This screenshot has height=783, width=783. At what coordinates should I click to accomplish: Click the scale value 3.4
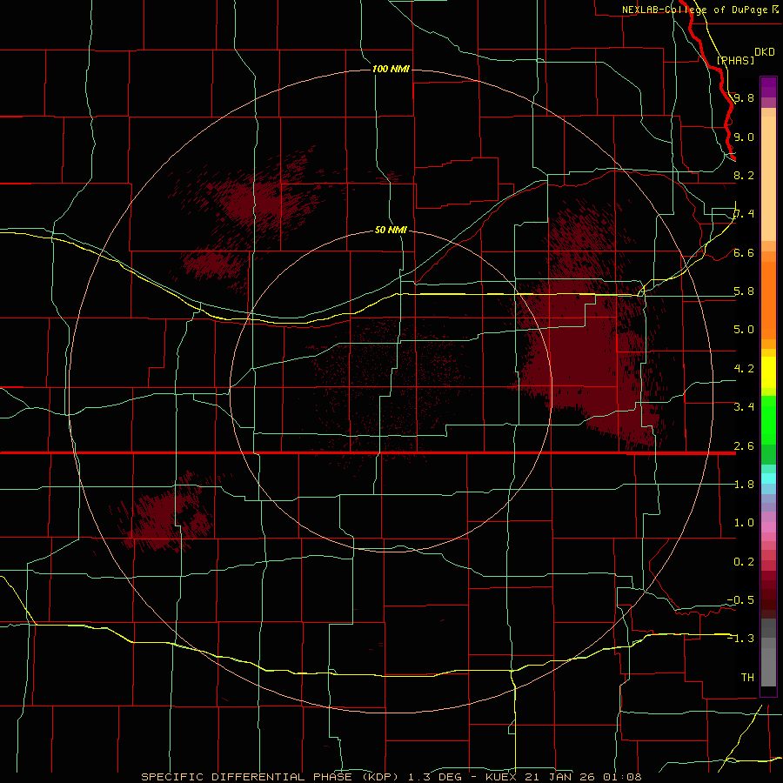pos(744,407)
